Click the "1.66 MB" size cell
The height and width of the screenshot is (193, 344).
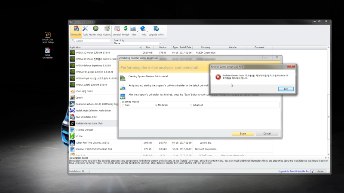[x=147, y=143]
